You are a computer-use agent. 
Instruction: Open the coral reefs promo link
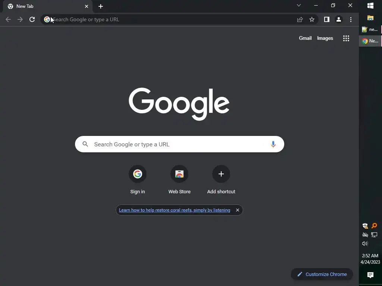pos(175,210)
